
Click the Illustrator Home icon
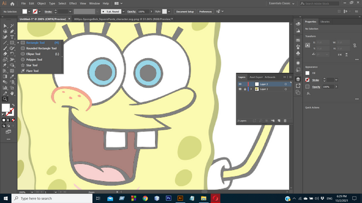tap(12, 3)
